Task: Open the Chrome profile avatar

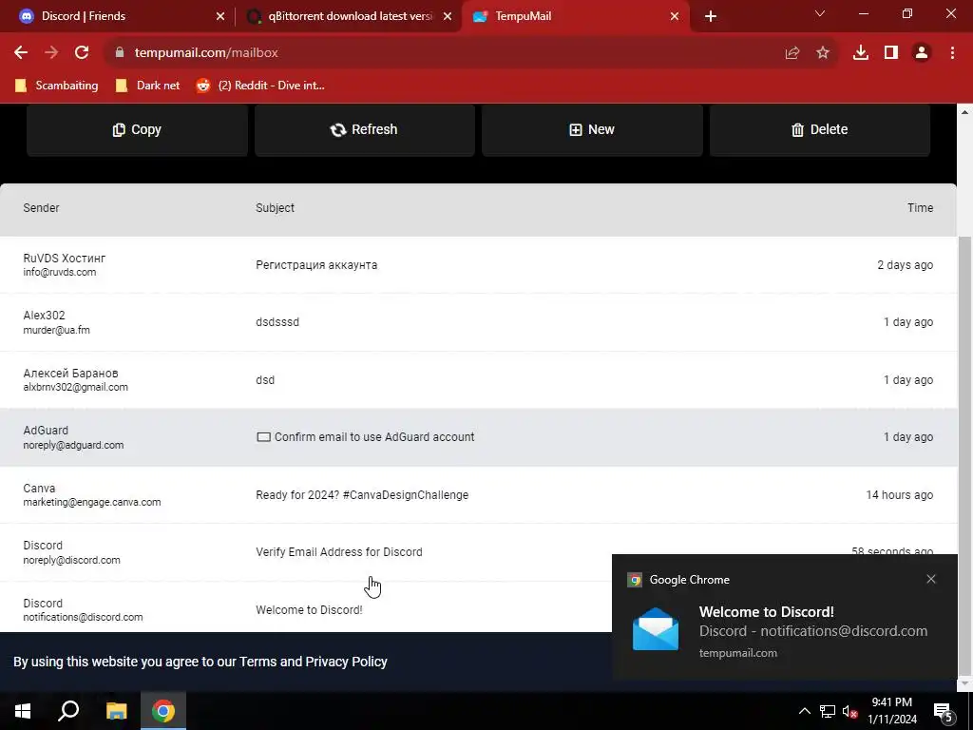Action: coord(922,53)
